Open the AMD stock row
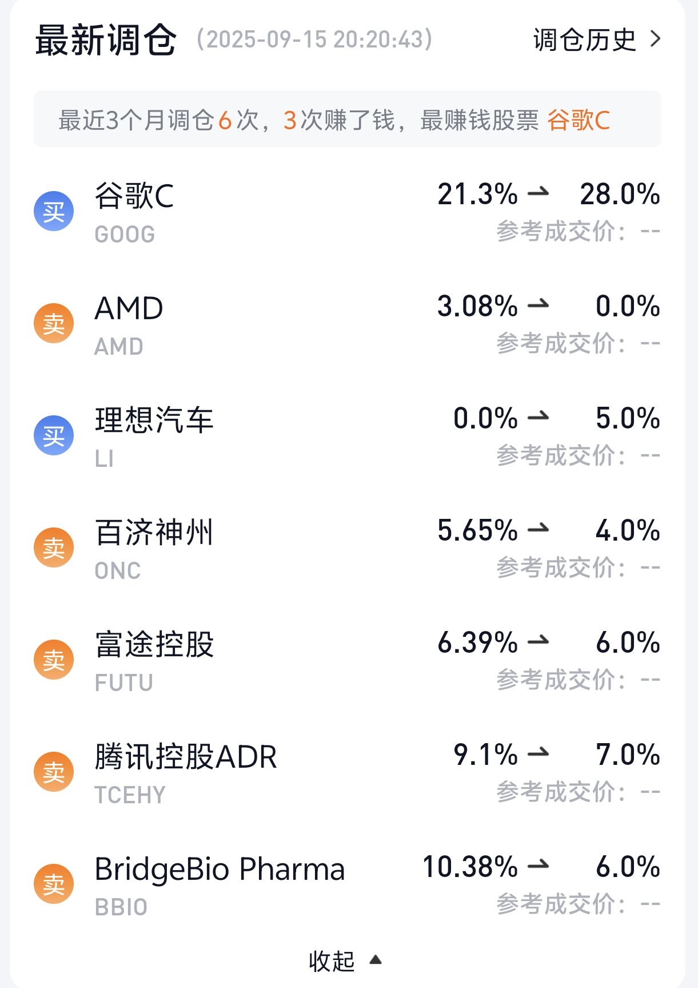Viewport: 698px width, 988px height. (129, 309)
